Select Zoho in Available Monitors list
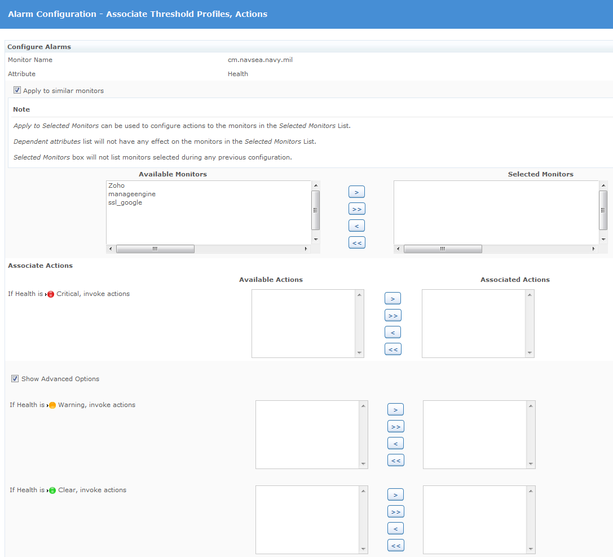613x557 pixels. tap(116, 185)
